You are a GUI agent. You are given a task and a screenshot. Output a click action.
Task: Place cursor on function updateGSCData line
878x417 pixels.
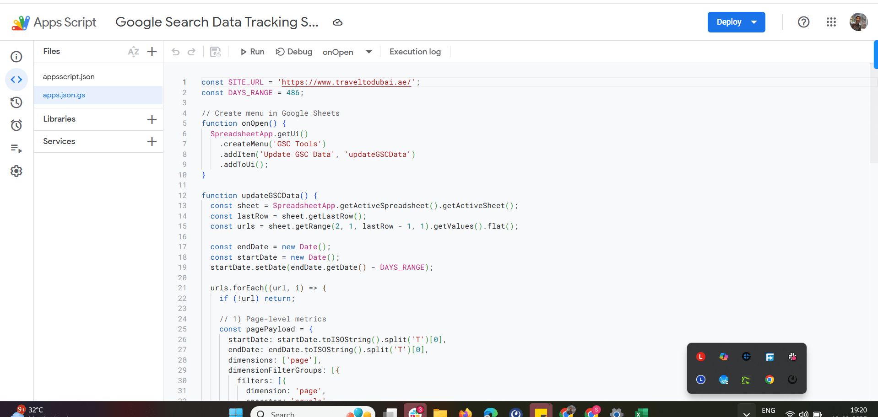[x=260, y=195]
